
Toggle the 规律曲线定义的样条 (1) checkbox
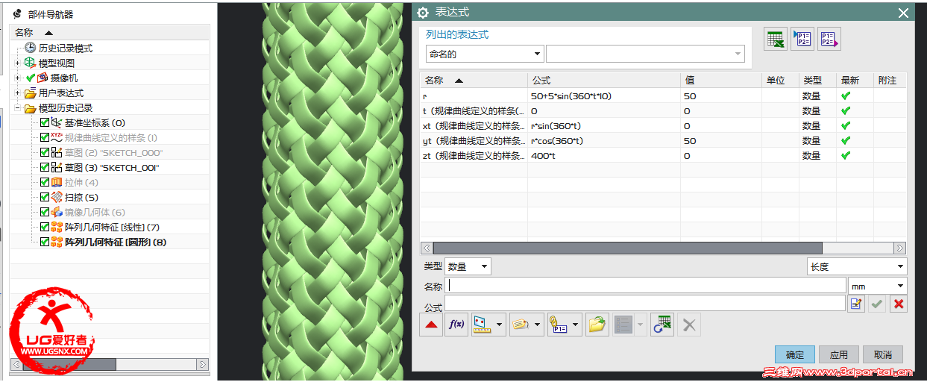pyautogui.click(x=45, y=137)
